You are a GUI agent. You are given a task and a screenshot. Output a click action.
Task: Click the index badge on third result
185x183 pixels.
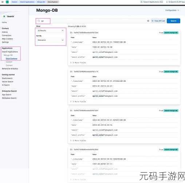(x=171, y=111)
